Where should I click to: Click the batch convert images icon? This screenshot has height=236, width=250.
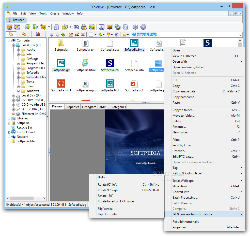coord(92,27)
